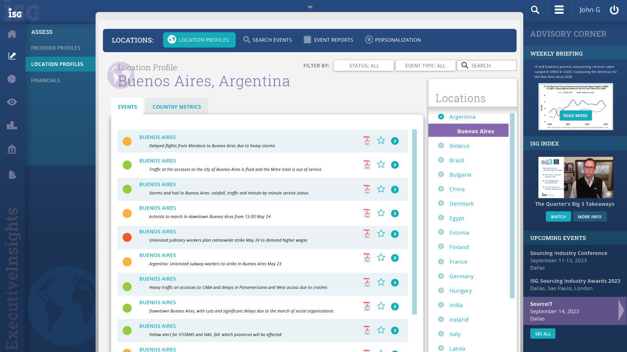The height and width of the screenshot is (352, 627).
Task: Favorite the delayed flights from Mendoza event
Action: tap(381, 141)
